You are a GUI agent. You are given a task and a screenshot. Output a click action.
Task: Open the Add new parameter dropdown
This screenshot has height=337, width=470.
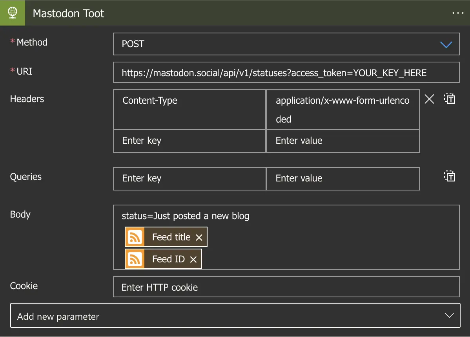(235, 315)
